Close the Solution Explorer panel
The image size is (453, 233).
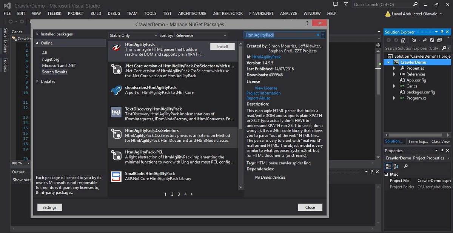(x=448, y=32)
